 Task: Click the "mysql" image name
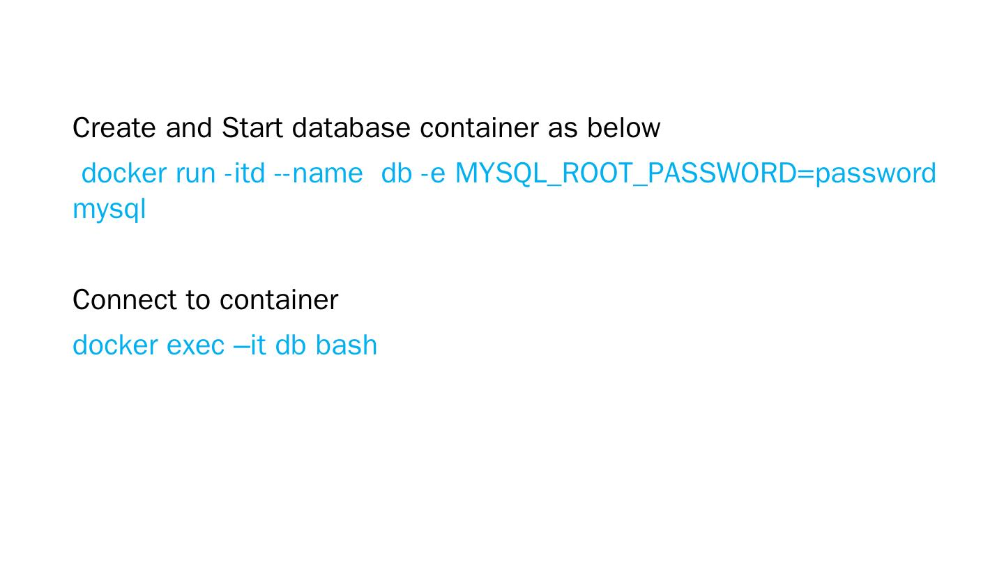pos(109,208)
